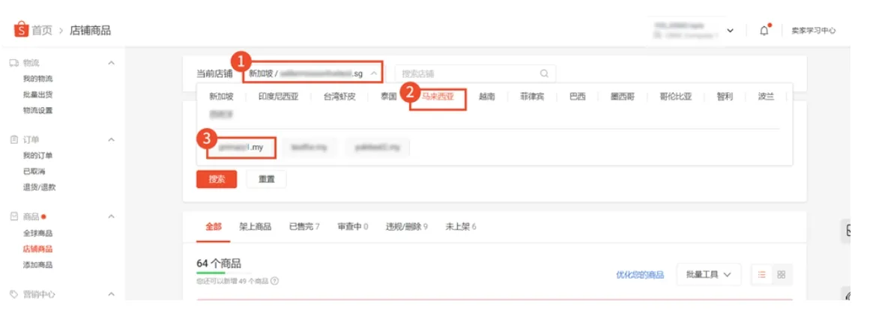The image size is (879, 319).
Task: Click the orange 搜索 button
Action: coord(217,179)
